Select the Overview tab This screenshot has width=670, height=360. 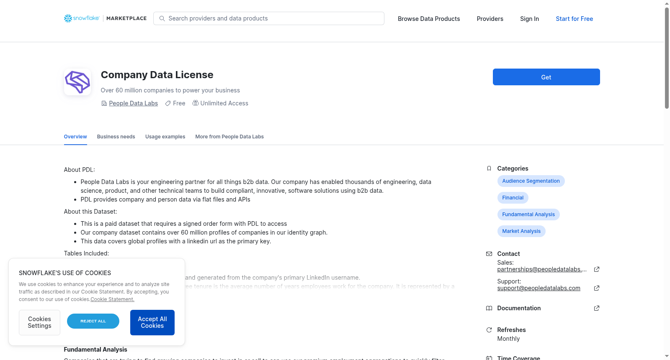[75, 137]
